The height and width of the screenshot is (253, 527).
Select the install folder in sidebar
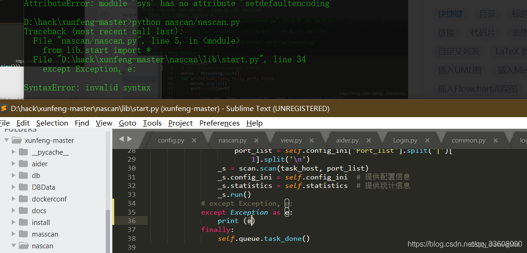[x=41, y=223]
